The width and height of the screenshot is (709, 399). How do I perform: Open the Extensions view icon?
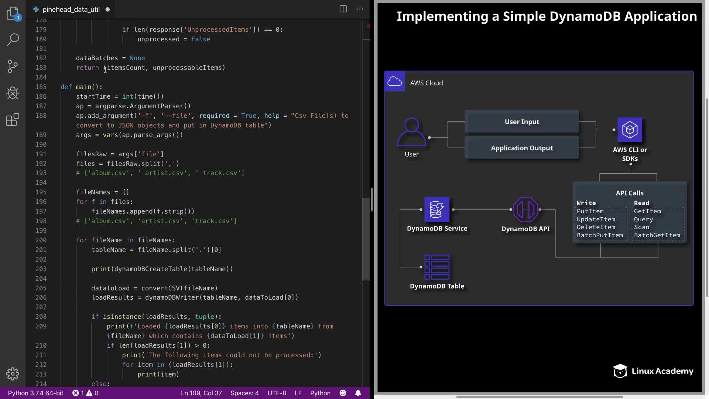pos(13,120)
